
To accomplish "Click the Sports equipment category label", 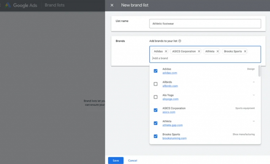I will (x=245, y=108).
